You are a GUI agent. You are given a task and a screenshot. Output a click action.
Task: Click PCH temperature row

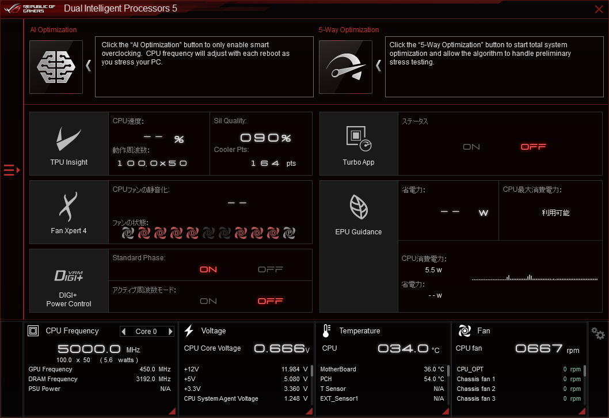(382, 379)
